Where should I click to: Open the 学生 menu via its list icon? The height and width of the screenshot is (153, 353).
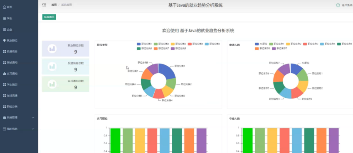coord(5,18)
